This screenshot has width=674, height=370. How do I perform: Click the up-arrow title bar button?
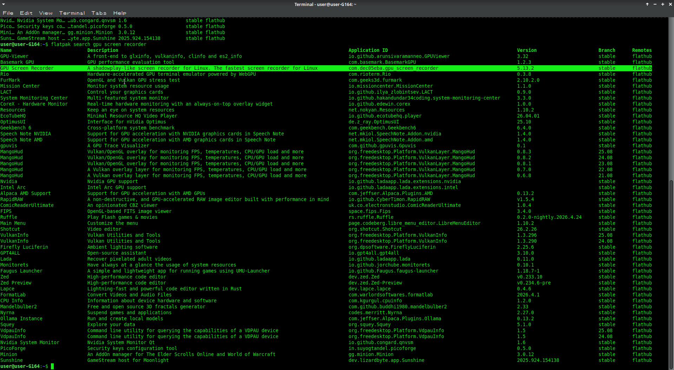tap(647, 4)
